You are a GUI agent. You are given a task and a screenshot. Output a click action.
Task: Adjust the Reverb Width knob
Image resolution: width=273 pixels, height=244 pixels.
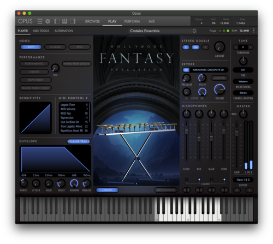(202, 78)
